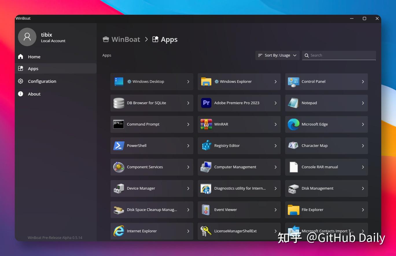Click the Computer Management icon
396x256 pixels.
[x=206, y=167]
